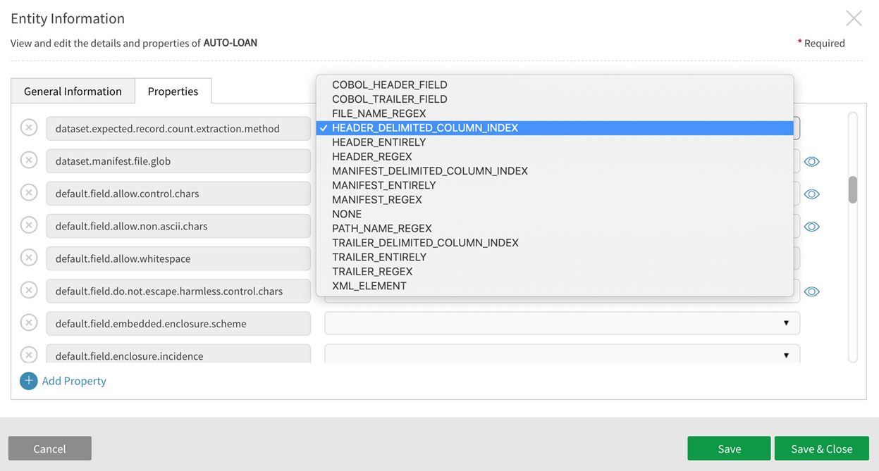The width and height of the screenshot is (879, 471).
Task: Delete the default.field.allow.whitespace property
Action: click(29, 258)
